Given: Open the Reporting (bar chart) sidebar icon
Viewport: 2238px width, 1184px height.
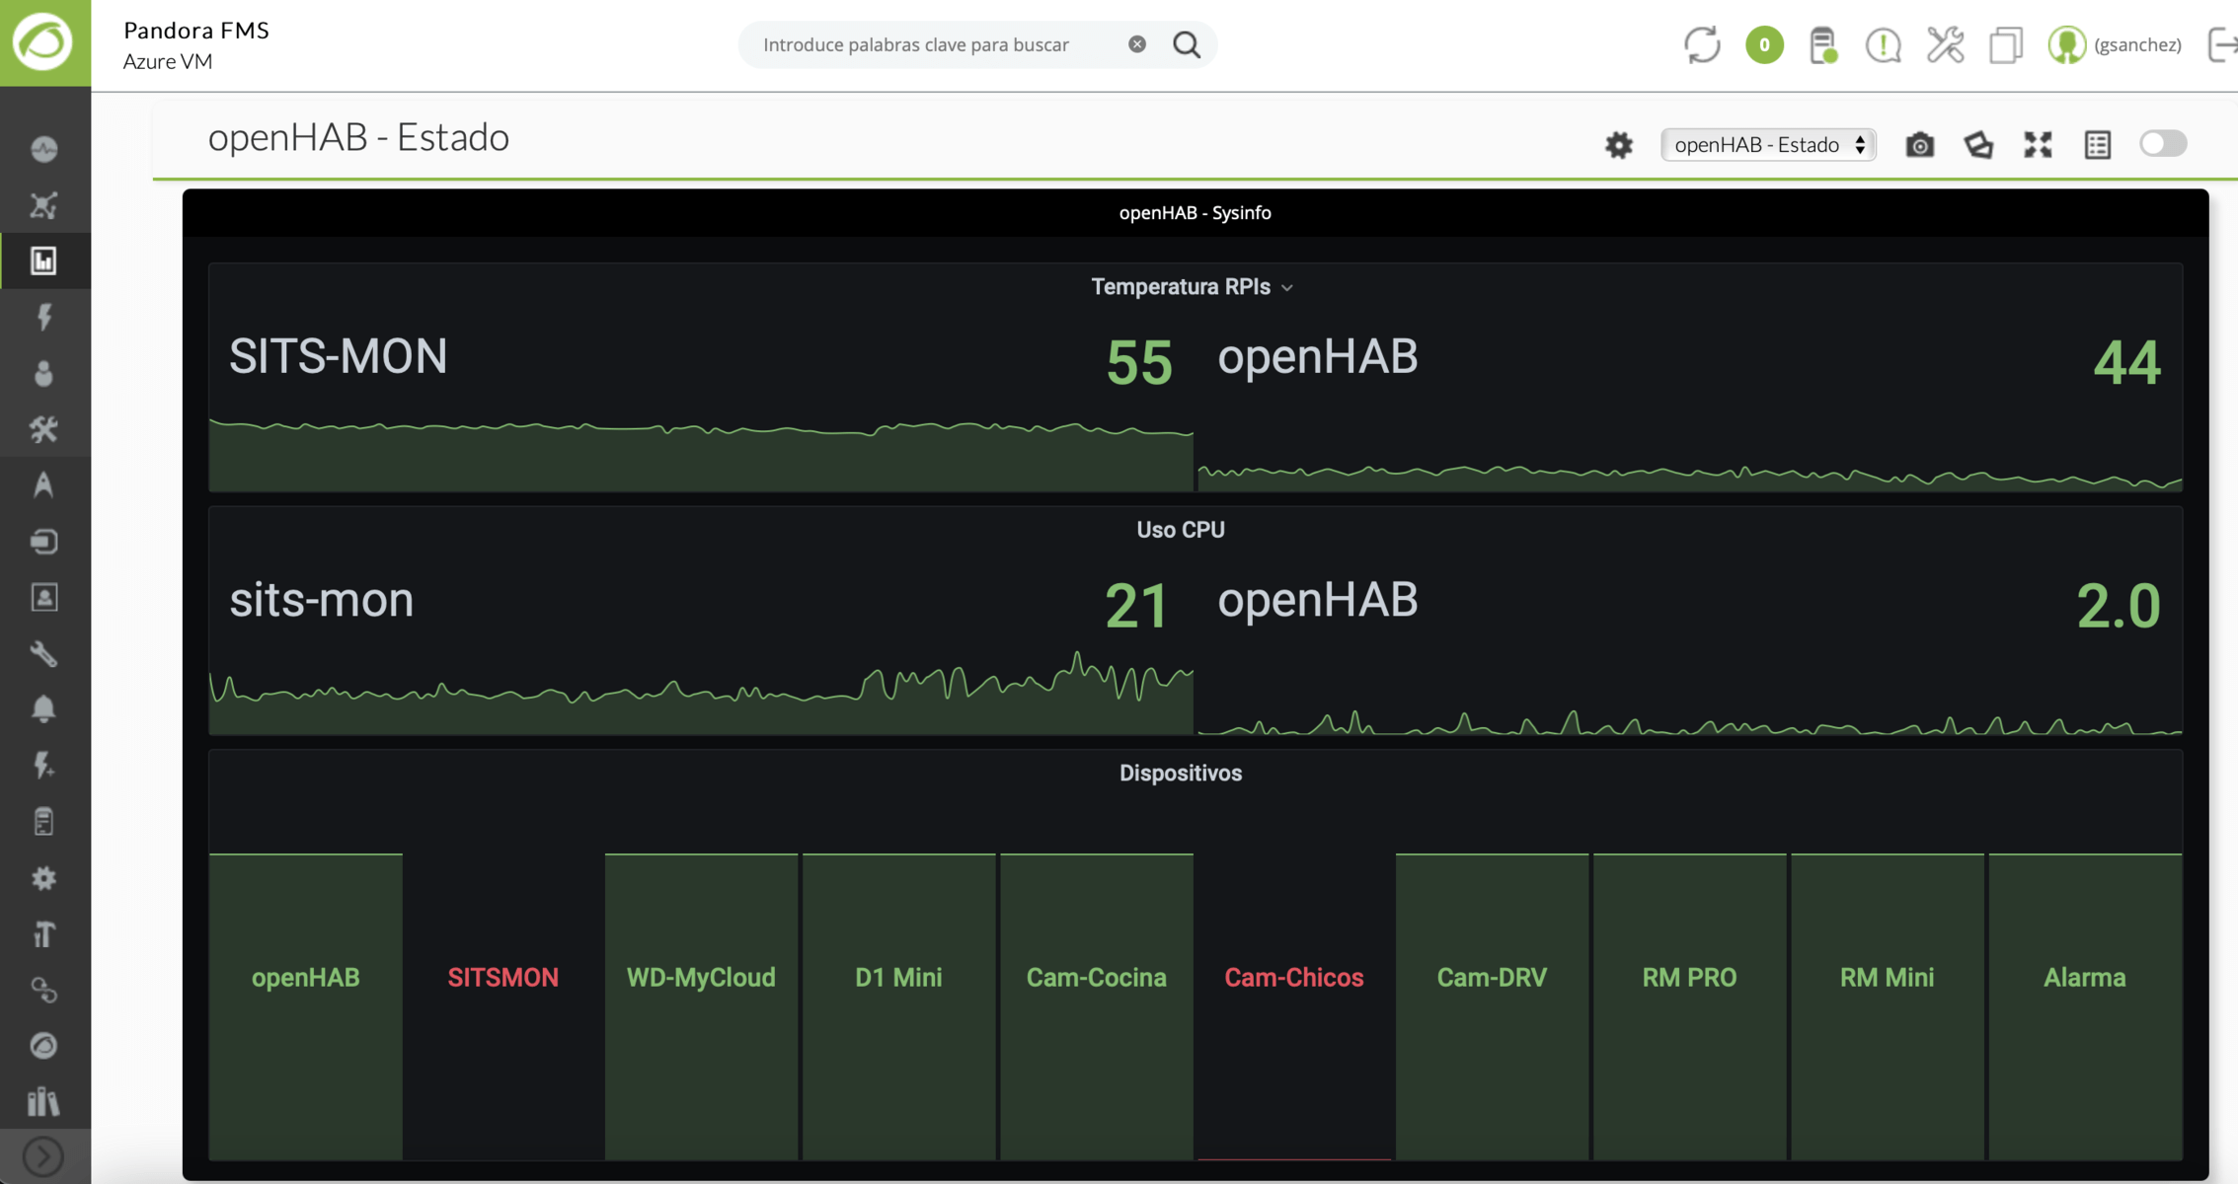Looking at the screenshot, I should click(43, 260).
